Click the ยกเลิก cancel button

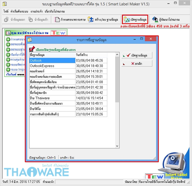pyautogui.click(x=137, y=64)
